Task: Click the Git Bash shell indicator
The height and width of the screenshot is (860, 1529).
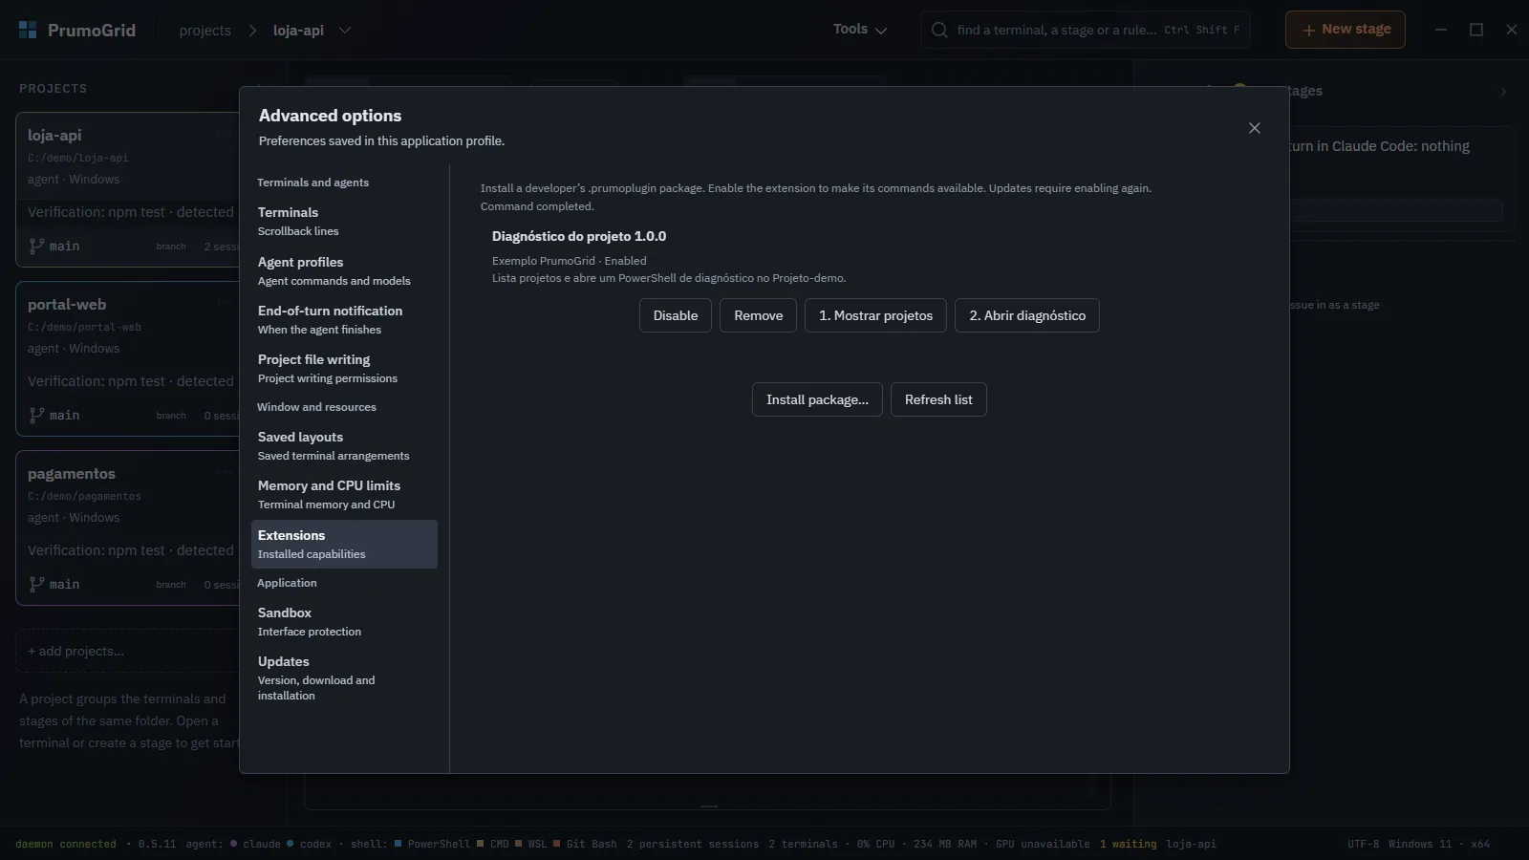Action: pyautogui.click(x=585, y=845)
